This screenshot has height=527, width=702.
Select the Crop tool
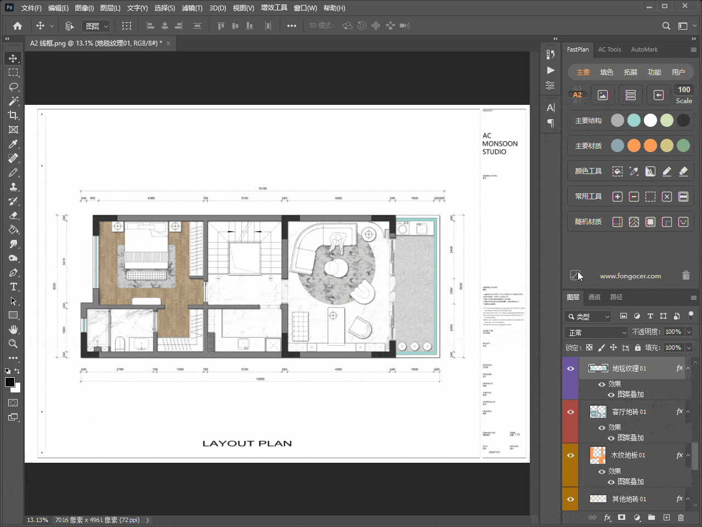14,115
